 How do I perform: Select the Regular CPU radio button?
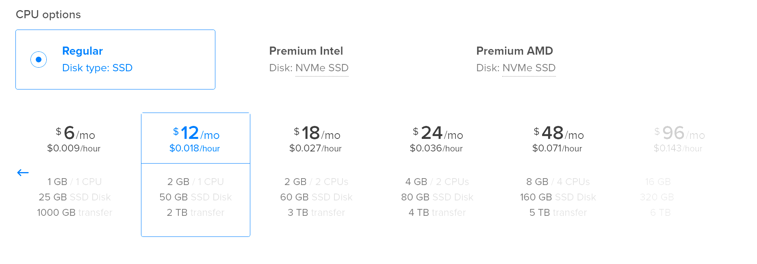point(39,60)
